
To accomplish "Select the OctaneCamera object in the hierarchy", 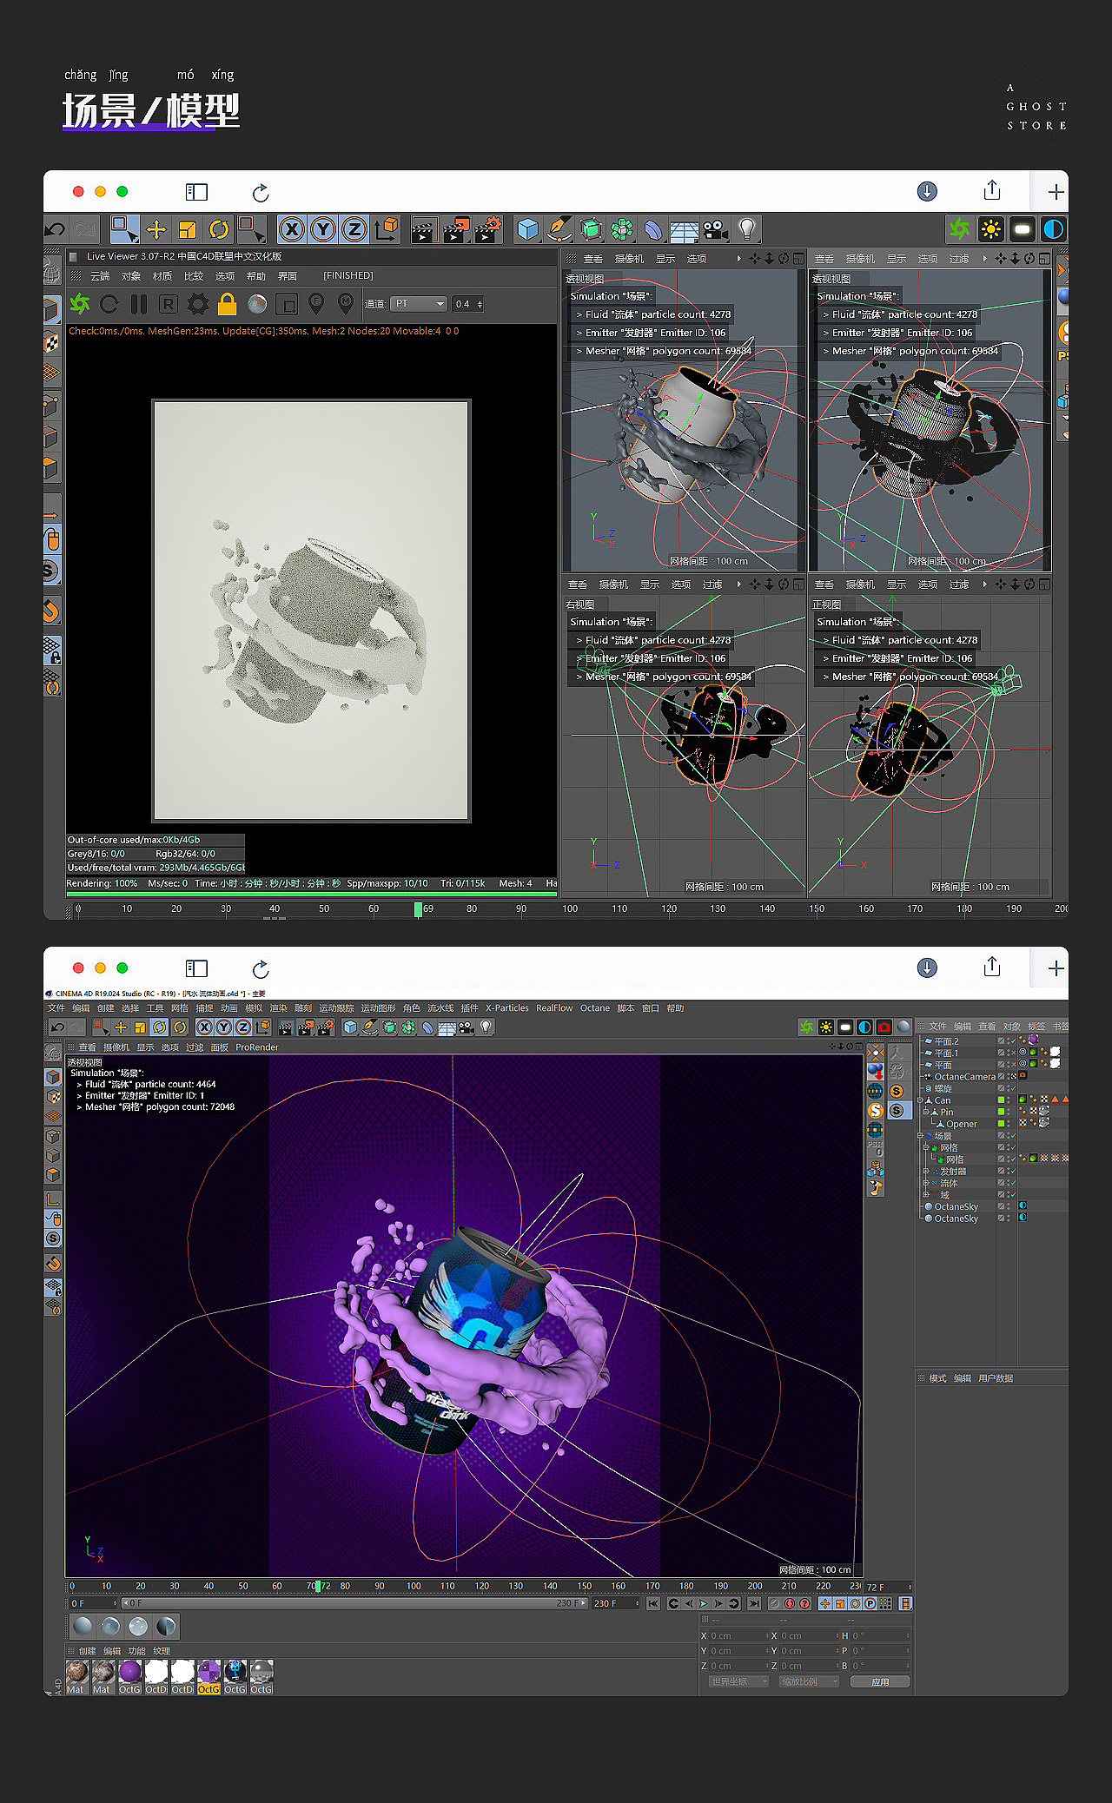I will (x=964, y=1077).
